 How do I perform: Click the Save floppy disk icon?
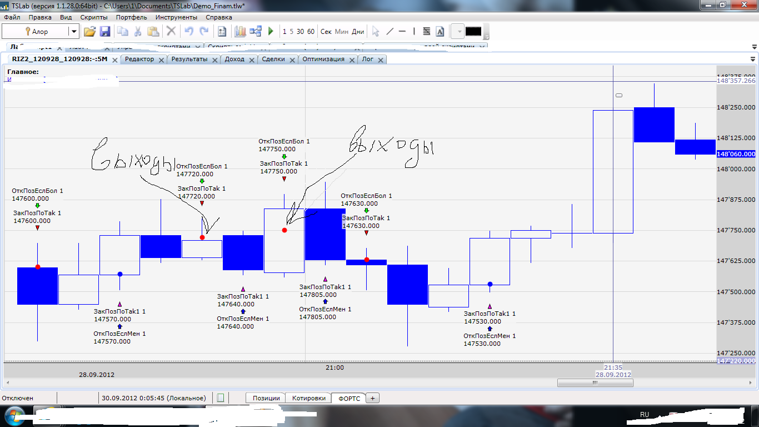click(104, 32)
